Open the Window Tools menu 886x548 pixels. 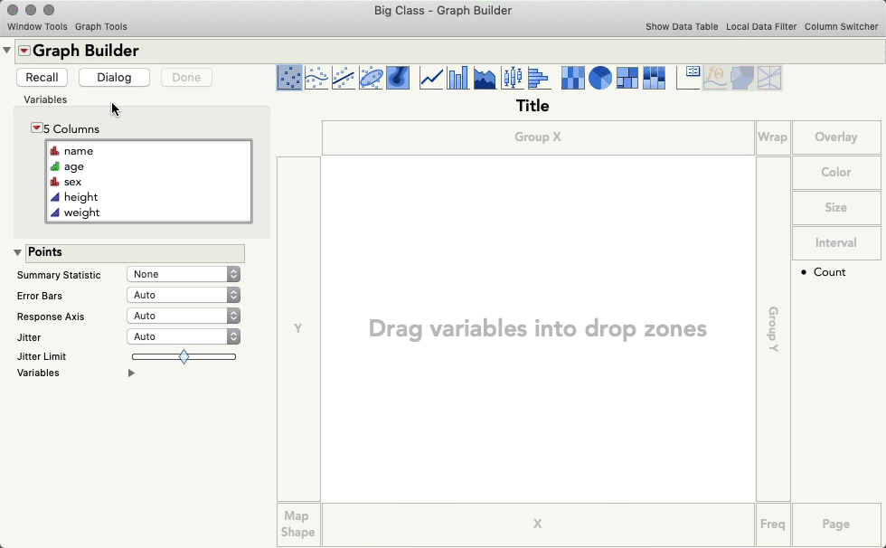click(x=36, y=26)
